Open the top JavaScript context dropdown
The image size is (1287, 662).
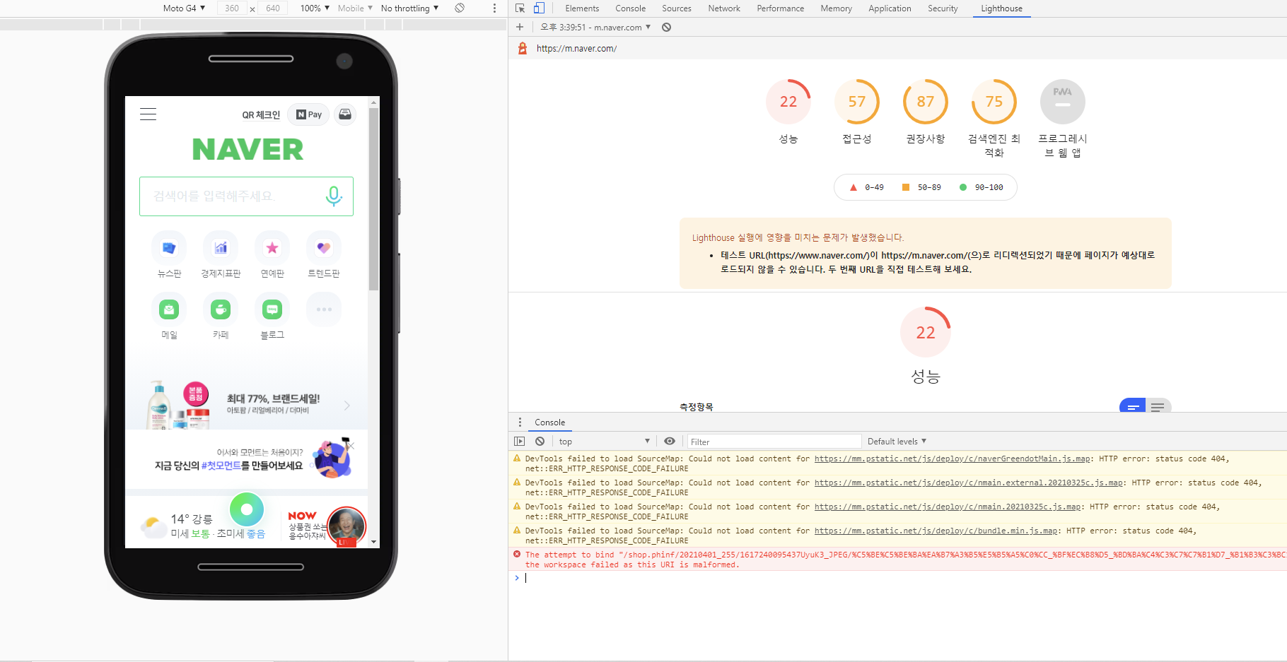[x=604, y=441]
